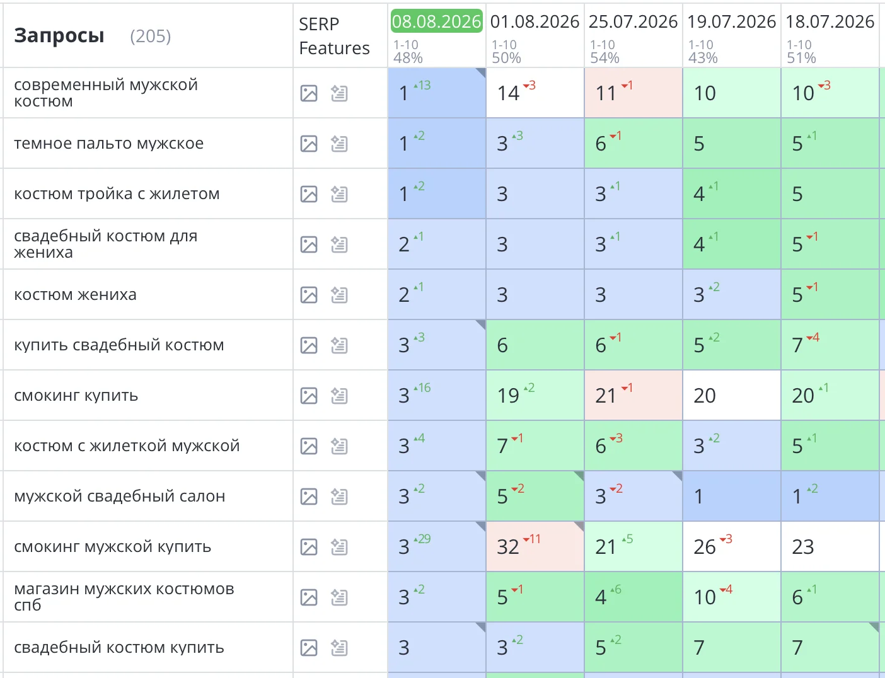Click the 25.07.2026 date column header
The width and height of the screenshot is (885, 678).
coord(633,21)
